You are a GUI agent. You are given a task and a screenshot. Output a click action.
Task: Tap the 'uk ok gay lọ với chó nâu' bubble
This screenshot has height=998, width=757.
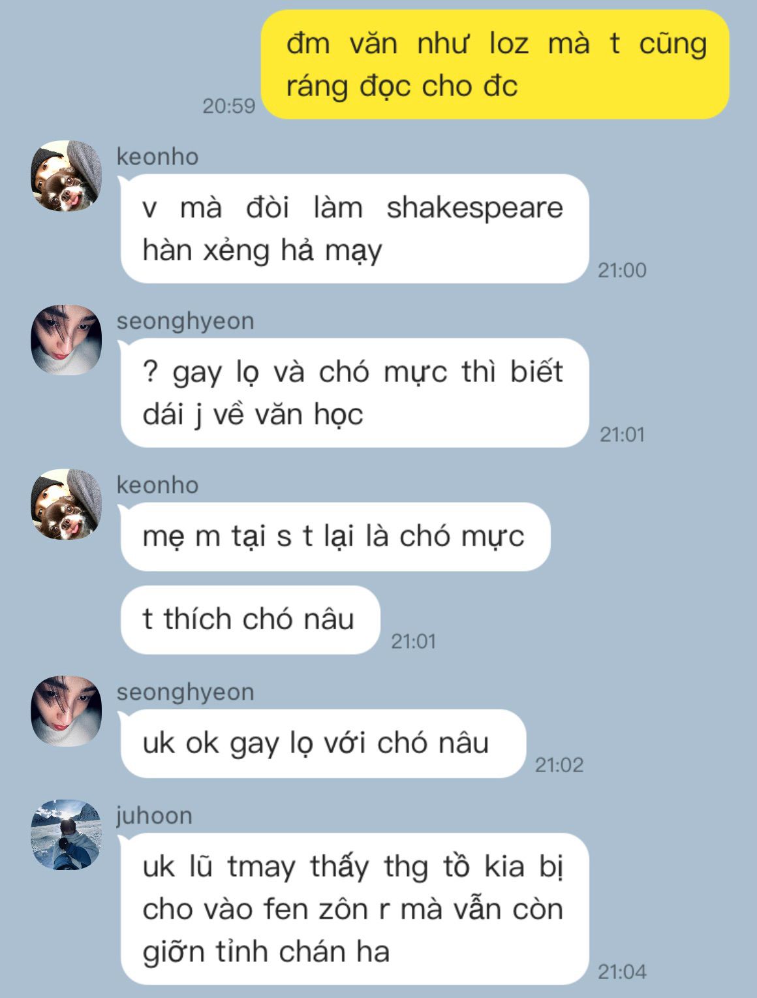pyautogui.click(x=323, y=743)
